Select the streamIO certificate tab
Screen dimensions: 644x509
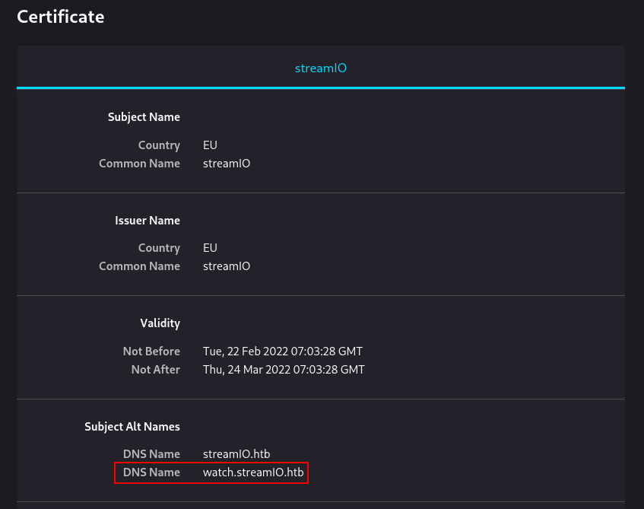(x=320, y=68)
